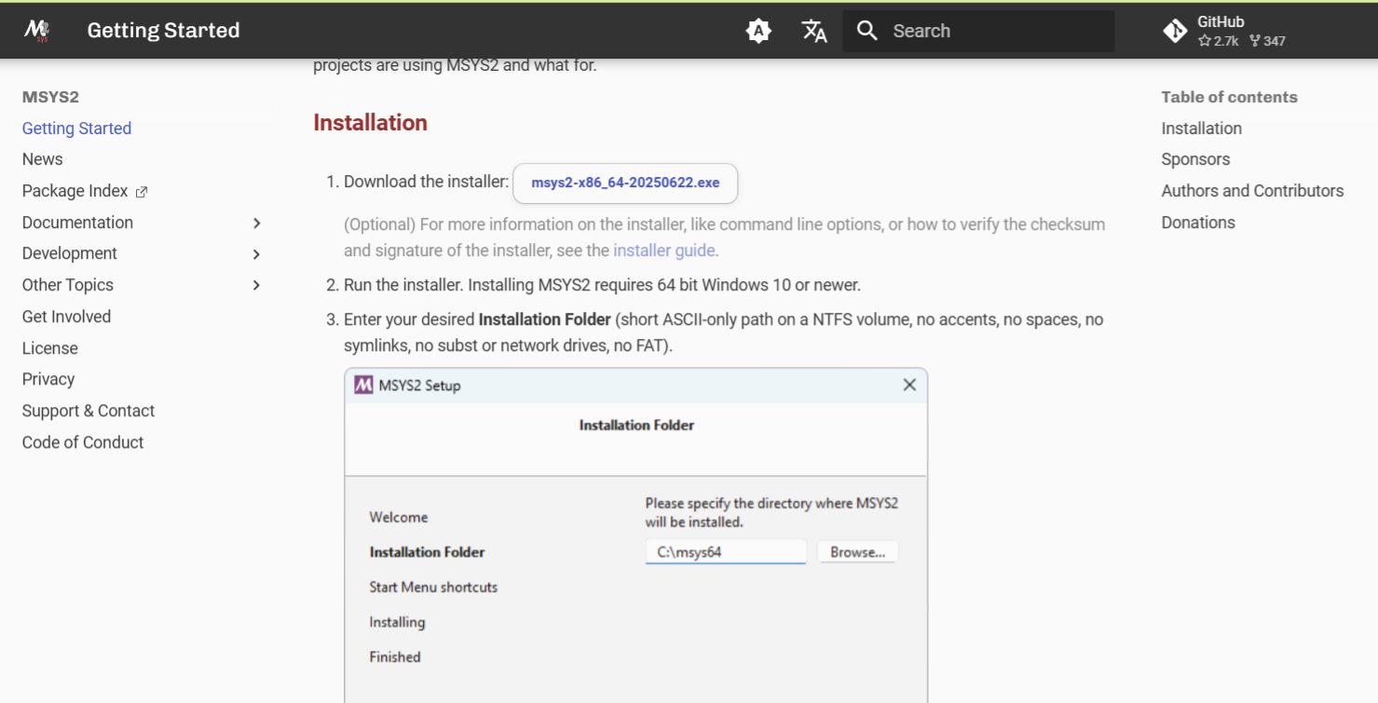The image size is (1378, 703).
Task: Expand the Development section chevron
Action: (x=257, y=254)
